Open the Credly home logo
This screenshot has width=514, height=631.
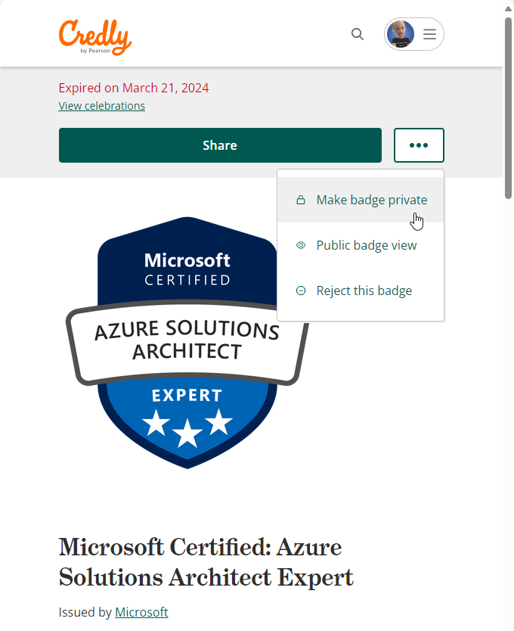pos(95,37)
